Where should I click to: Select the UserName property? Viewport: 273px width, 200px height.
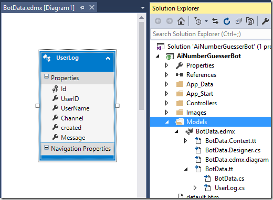tap(75, 108)
